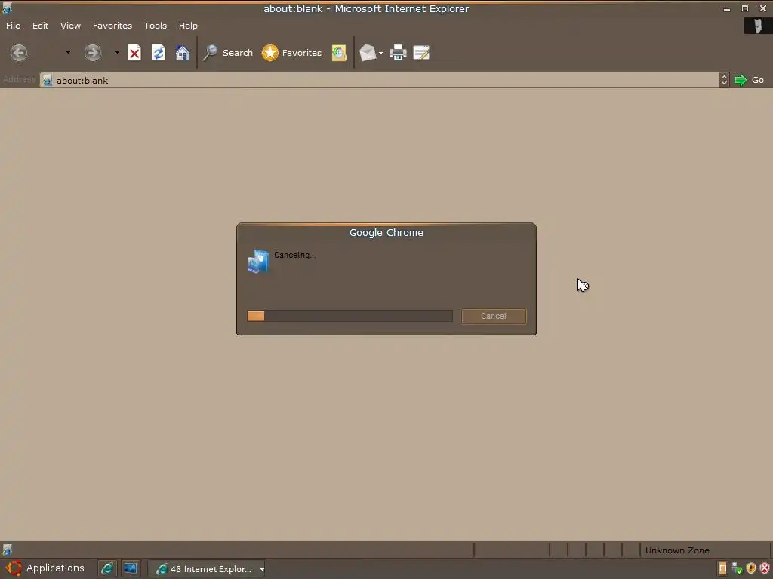Viewport: 773px width, 579px height.
Task: Open the Edit menu
Action: click(x=41, y=26)
